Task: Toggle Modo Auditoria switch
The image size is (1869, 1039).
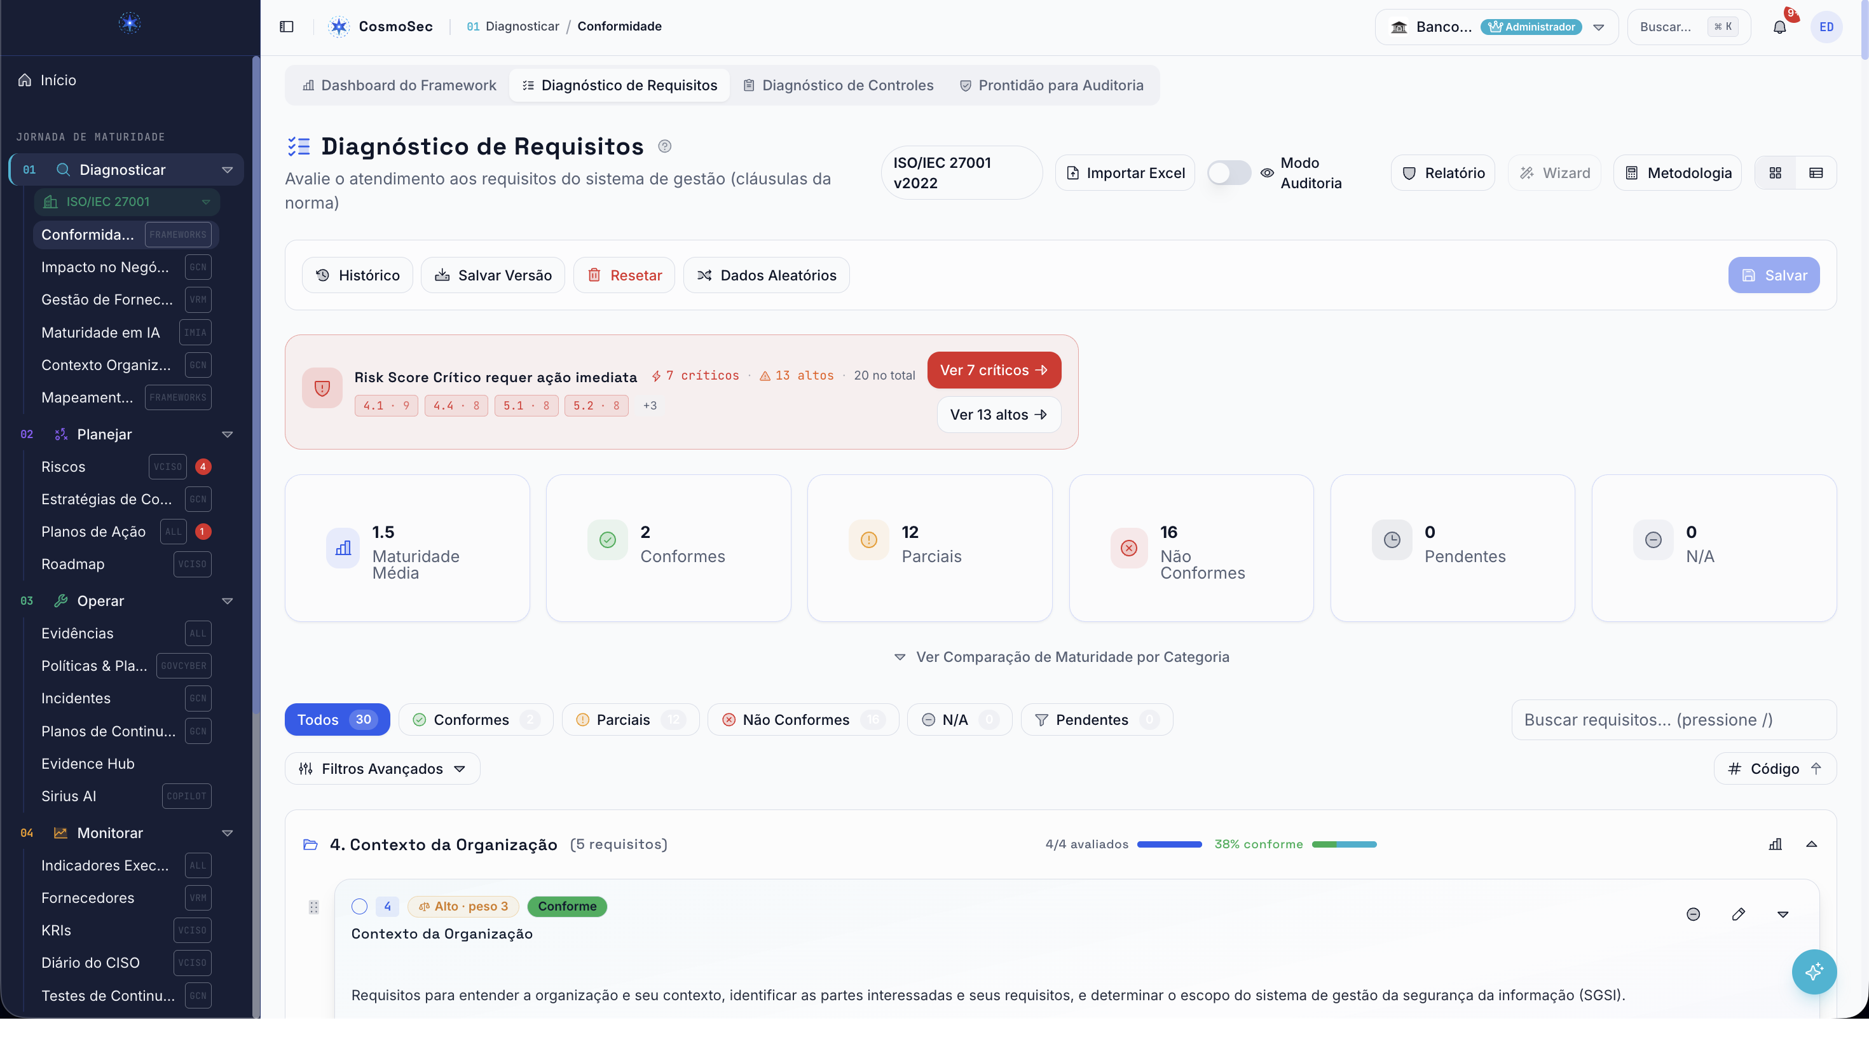Action: point(1228,173)
